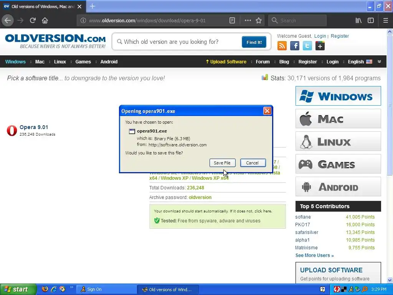This screenshot has height=295, width=393.
Task: Click Upload Software in the nav bar
Action: [x=226, y=62]
